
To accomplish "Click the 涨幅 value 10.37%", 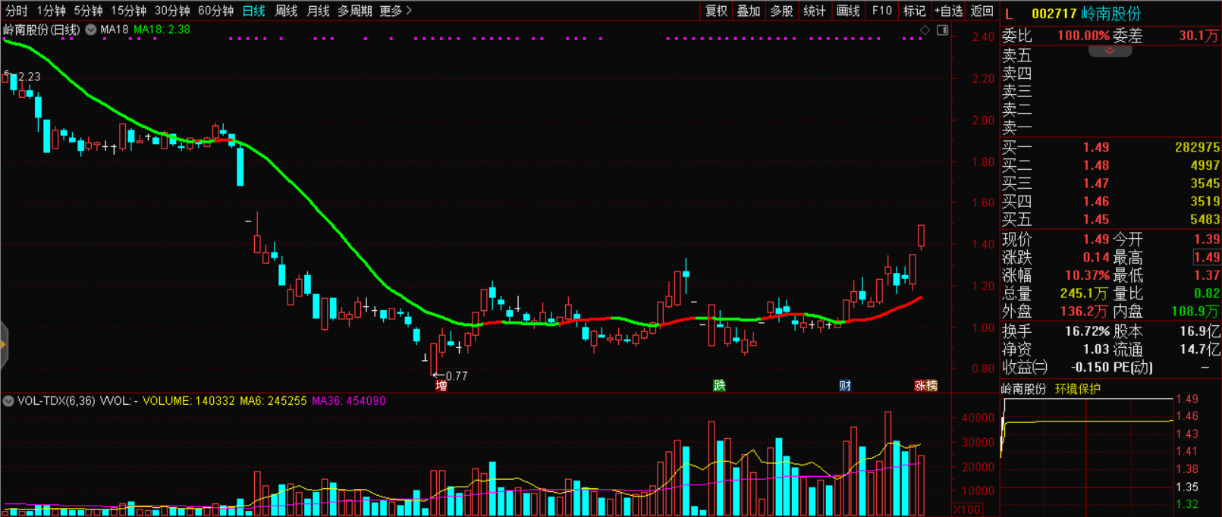I will pyautogui.click(x=1087, y=275).
